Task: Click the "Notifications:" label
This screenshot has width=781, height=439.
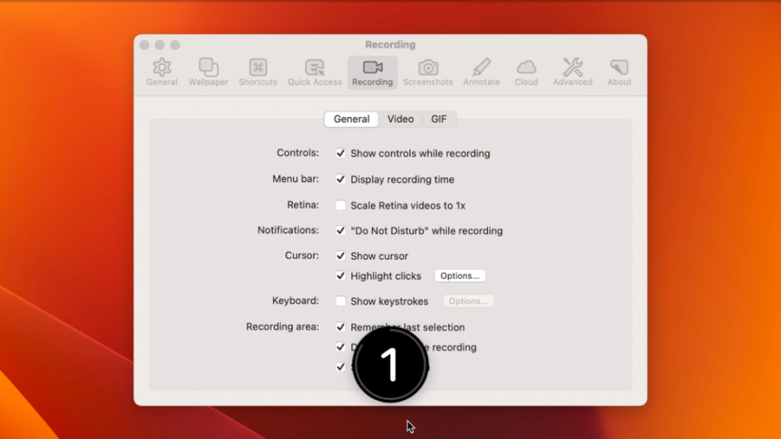Action: pos(288,230)
